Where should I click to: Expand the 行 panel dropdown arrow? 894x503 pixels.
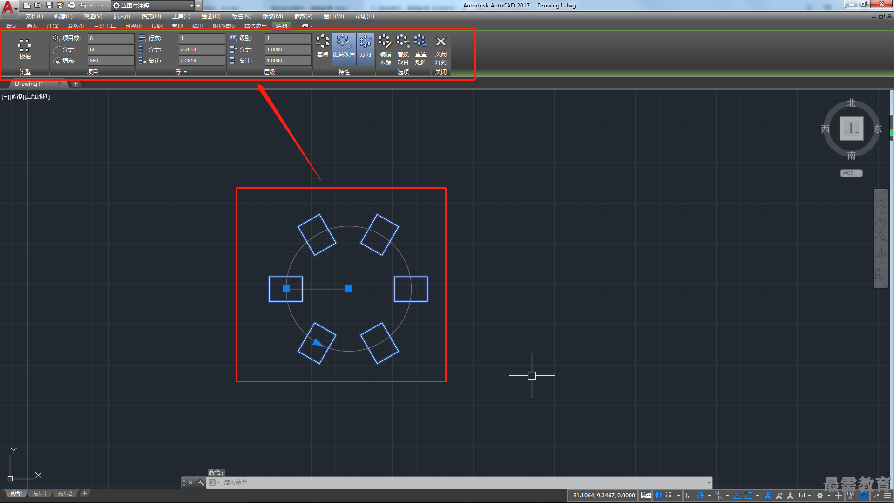pyautogui.click(x=185, y=72)
